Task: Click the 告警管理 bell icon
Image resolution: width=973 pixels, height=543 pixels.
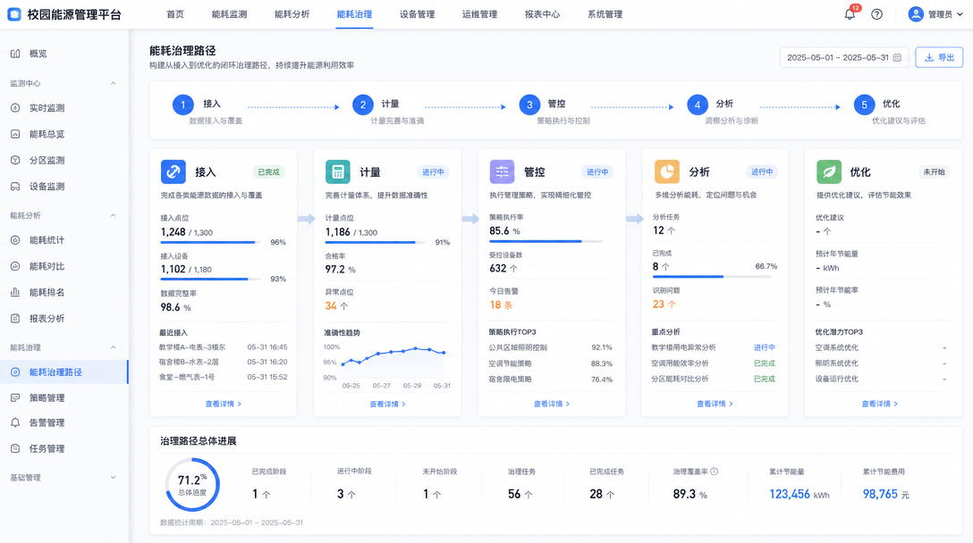Action: (15, 422)
